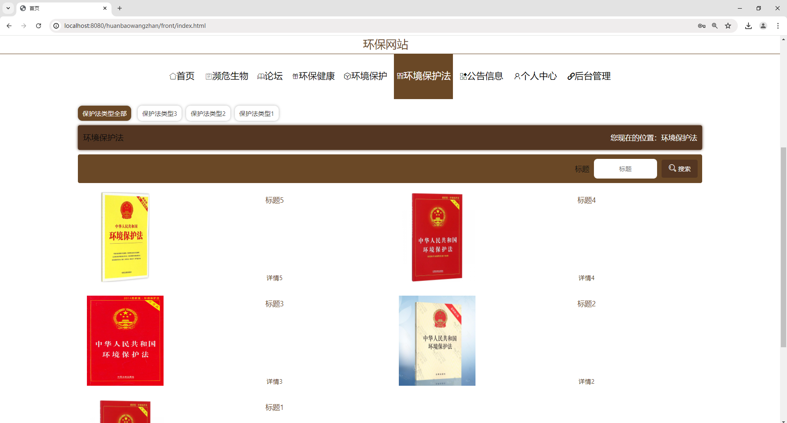Open the 濒危生物 menu item

[x=208, y=76]
